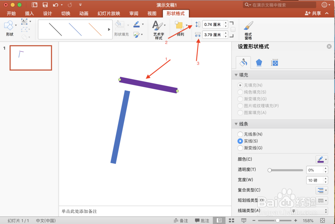Click the Shape Format (形状格式) tab

coord(176,13)
